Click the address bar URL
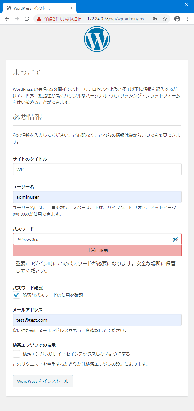 point(117,19)
